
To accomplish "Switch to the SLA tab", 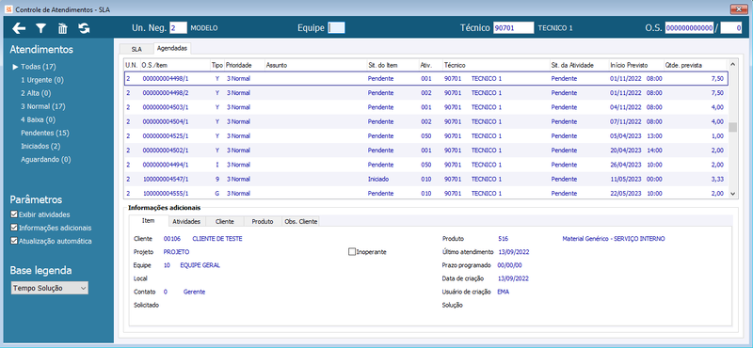I will [x=136, y=49].
